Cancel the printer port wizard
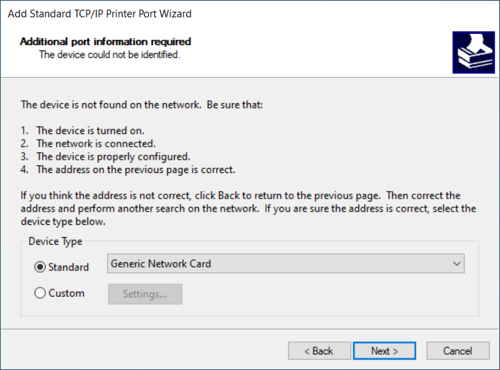 click(458, 351)
